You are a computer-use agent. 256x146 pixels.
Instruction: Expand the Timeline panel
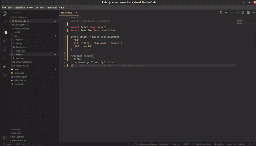pos(16,133)
